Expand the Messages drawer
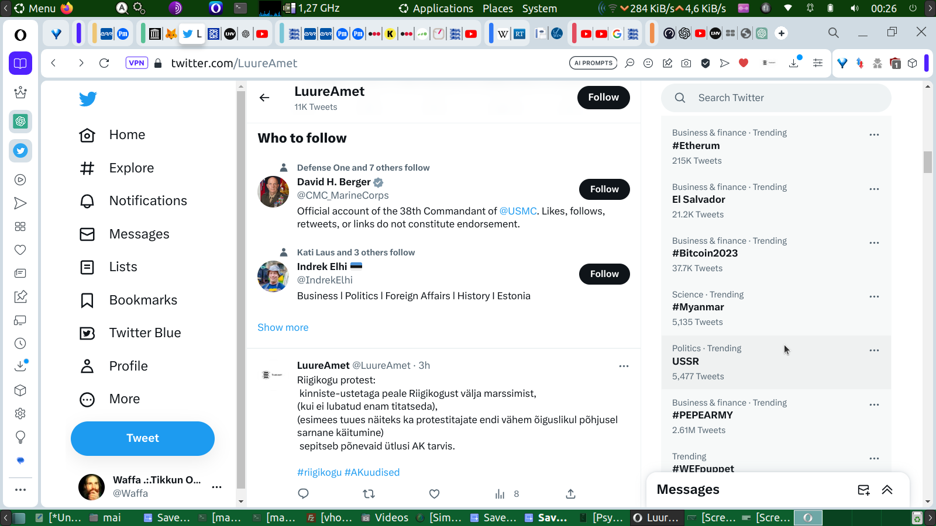The image size is (936, 526). click(x=887, y=490)
